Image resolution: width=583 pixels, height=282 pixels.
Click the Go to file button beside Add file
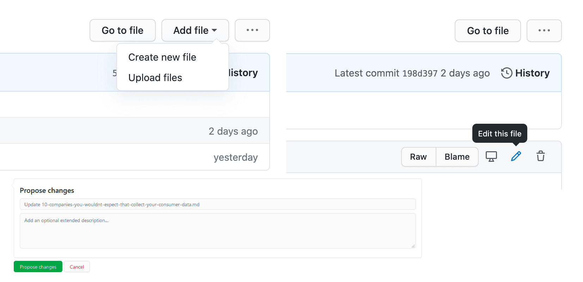pyautogui.click(x=122, y=30)
